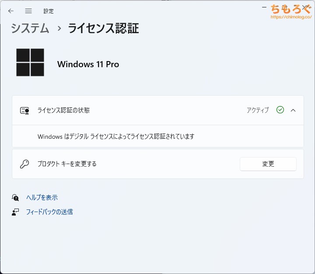
Task: Click the help speech bubble icon
Action: click(x=15, y=198)
